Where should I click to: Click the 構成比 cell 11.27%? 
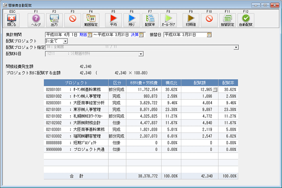pyautogui.click(x=171, y=116)
